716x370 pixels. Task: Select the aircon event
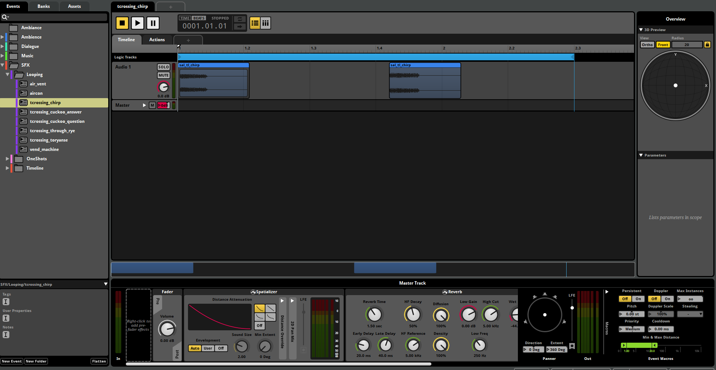pyautogui.click(x=36, y=93)
